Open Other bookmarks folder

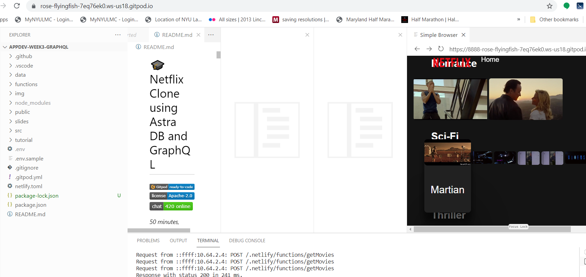pyautogui.click(x=554, y=20)
